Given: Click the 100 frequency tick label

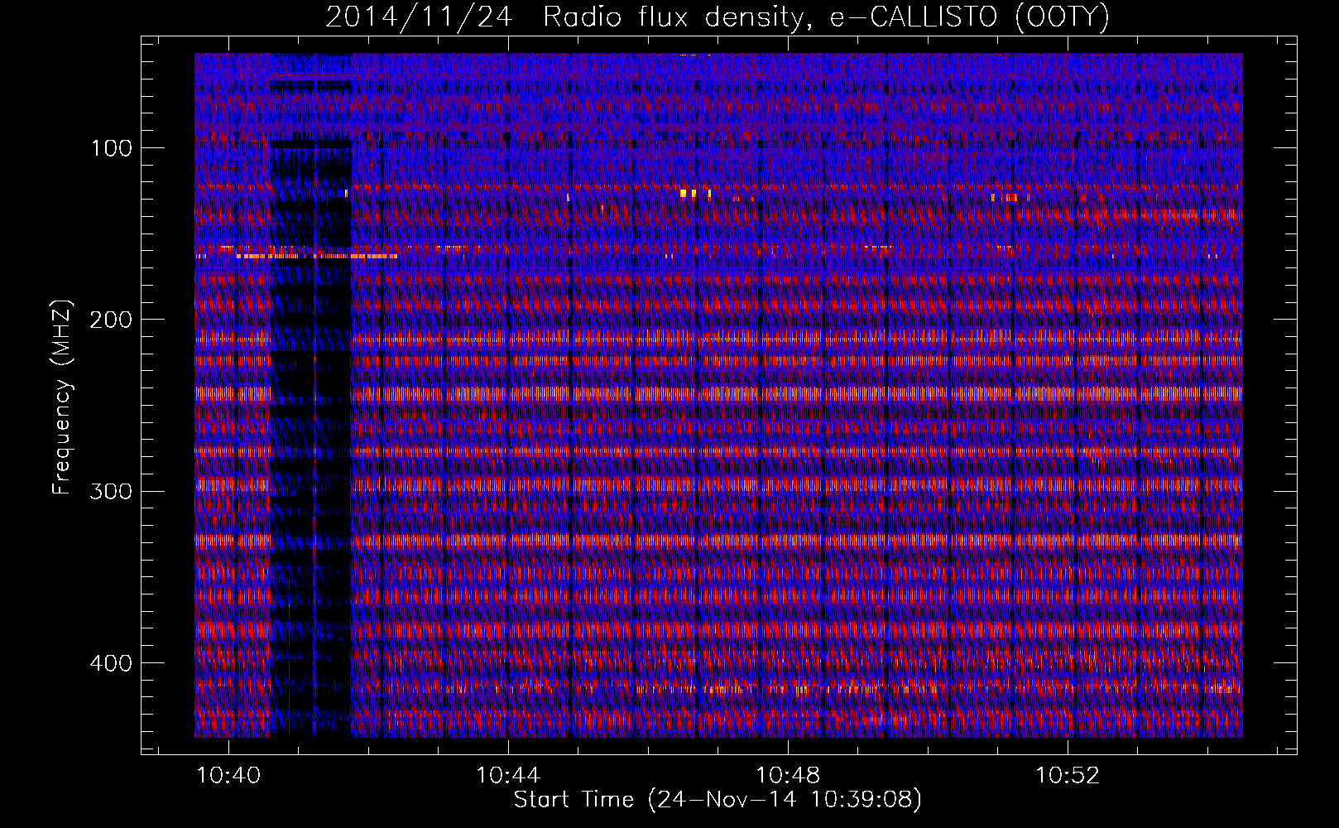Looking at the screenshot, I should point(113,148).
